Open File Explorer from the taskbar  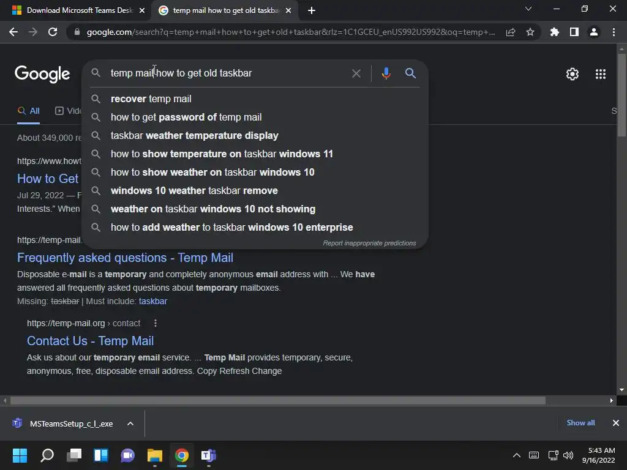[x=155, y=455]
